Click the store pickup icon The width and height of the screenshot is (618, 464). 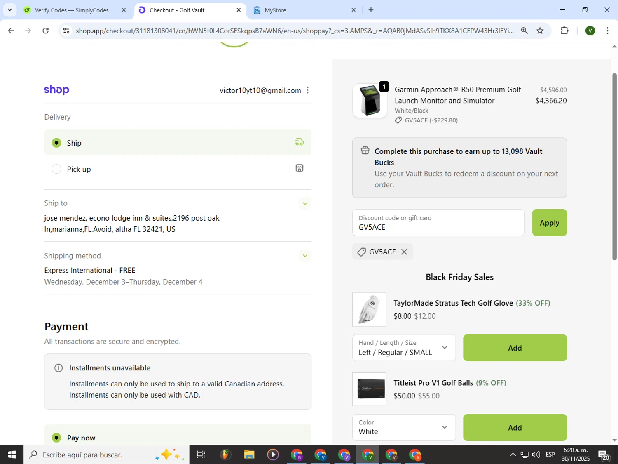tap(300, 168)
